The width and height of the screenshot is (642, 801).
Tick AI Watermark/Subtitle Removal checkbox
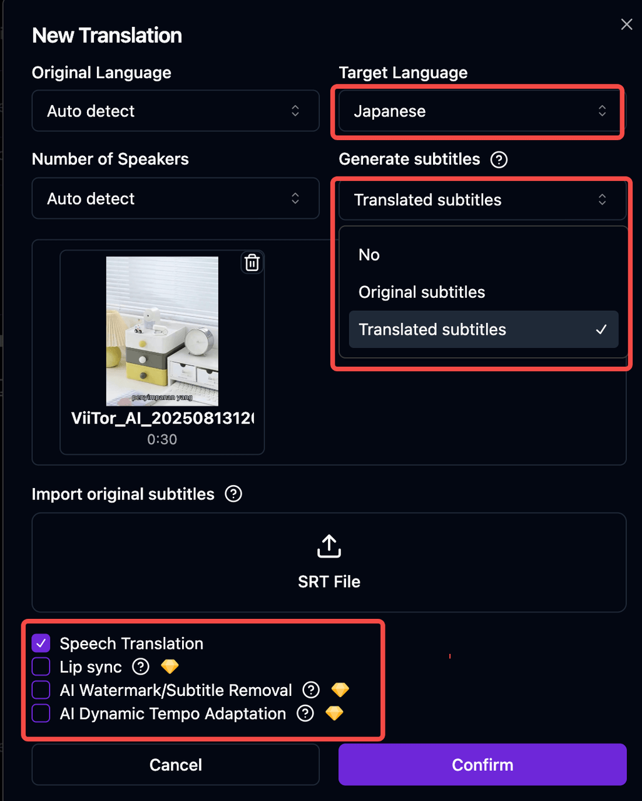click(x=41, y=690)
